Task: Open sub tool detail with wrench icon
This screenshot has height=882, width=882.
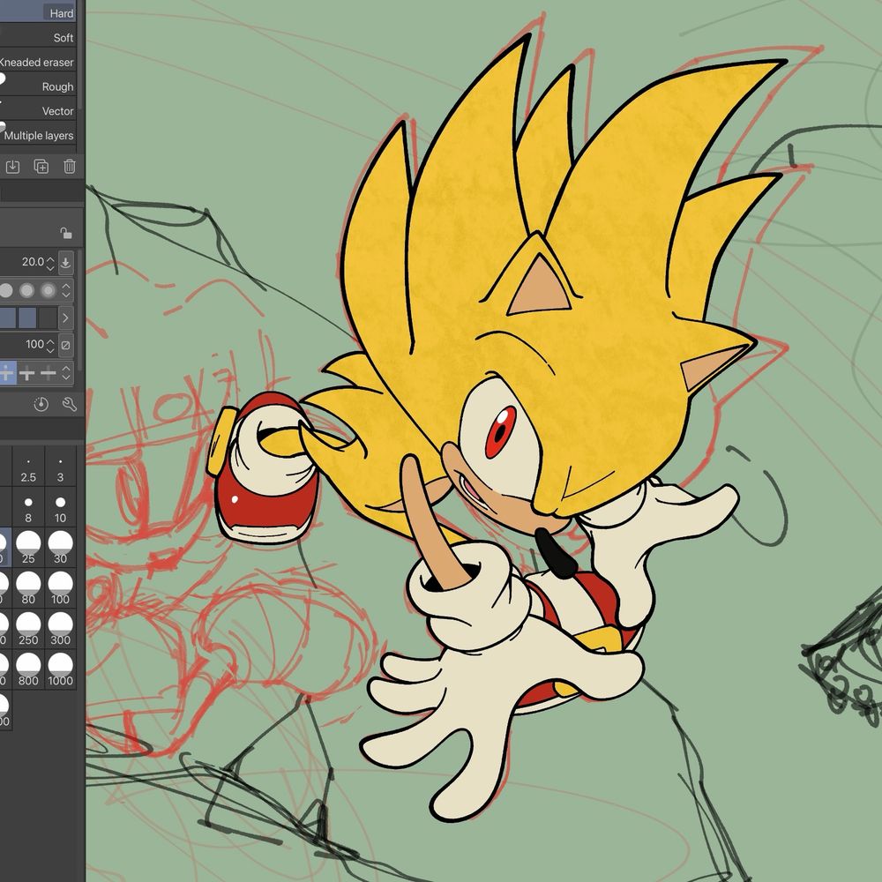Action: pos(69,404)
